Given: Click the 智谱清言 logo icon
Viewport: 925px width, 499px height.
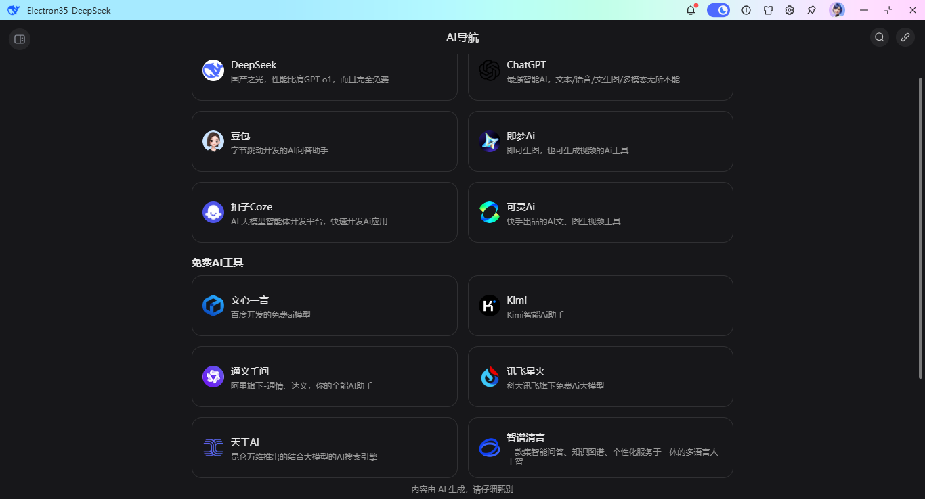Looking at the screenshot, I should click(489, 448).
